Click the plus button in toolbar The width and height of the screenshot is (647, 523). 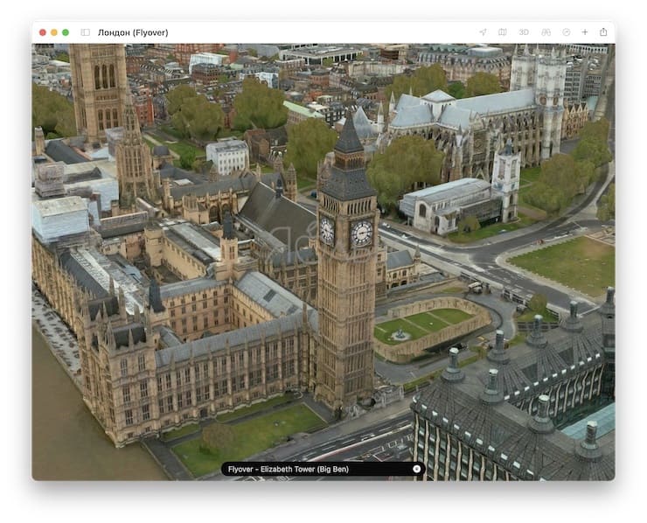pos(585,32)
